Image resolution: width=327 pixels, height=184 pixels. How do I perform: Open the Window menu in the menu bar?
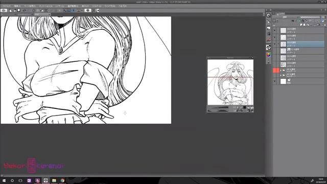110,6
